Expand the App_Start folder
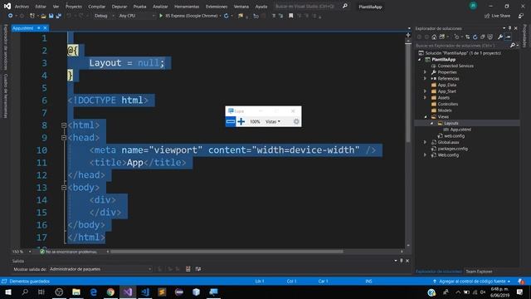This screenshot has width=531, height=299. pyautogui.click(x=426, y=91)
